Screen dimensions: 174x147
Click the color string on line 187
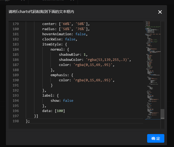(x=93, y=65)
